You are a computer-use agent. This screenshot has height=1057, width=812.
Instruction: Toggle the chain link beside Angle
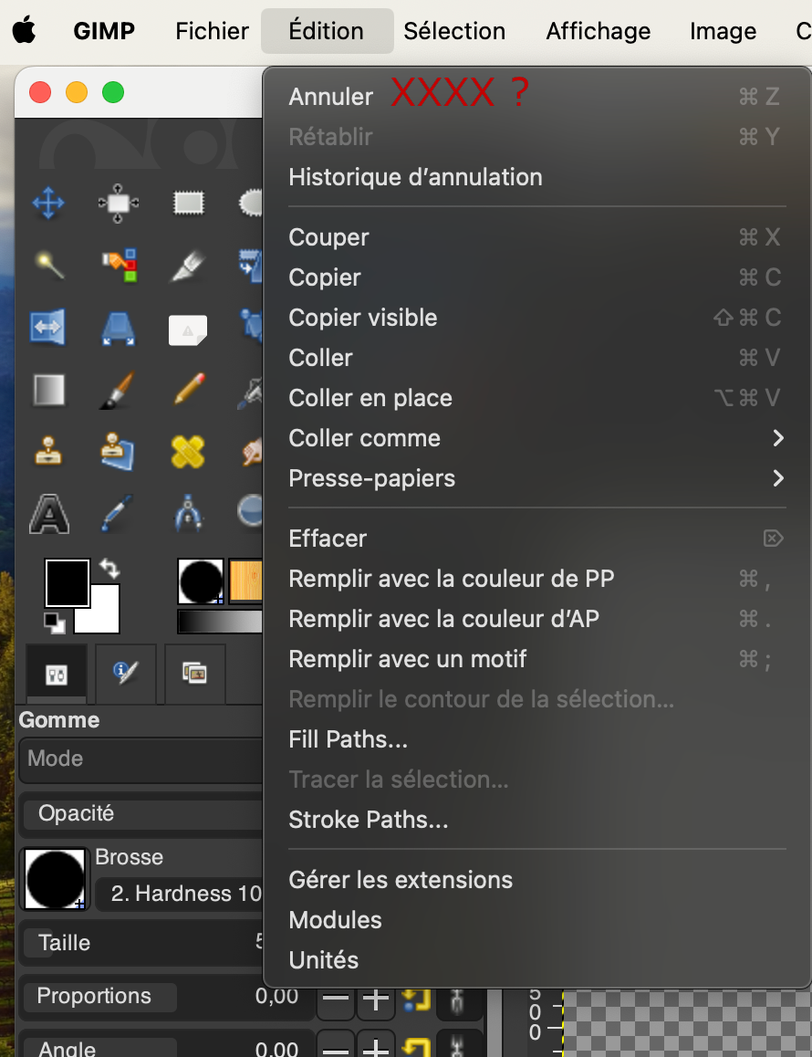457,1048
